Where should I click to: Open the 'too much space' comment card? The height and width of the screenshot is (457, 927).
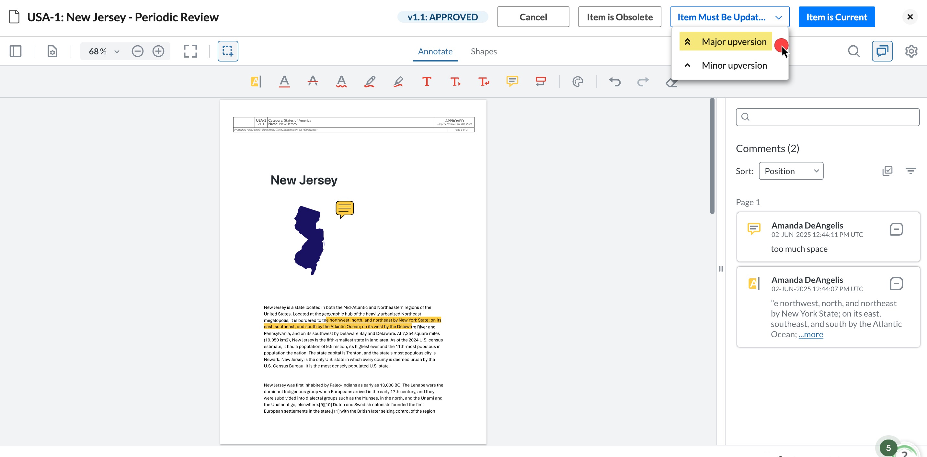(828, 237)
